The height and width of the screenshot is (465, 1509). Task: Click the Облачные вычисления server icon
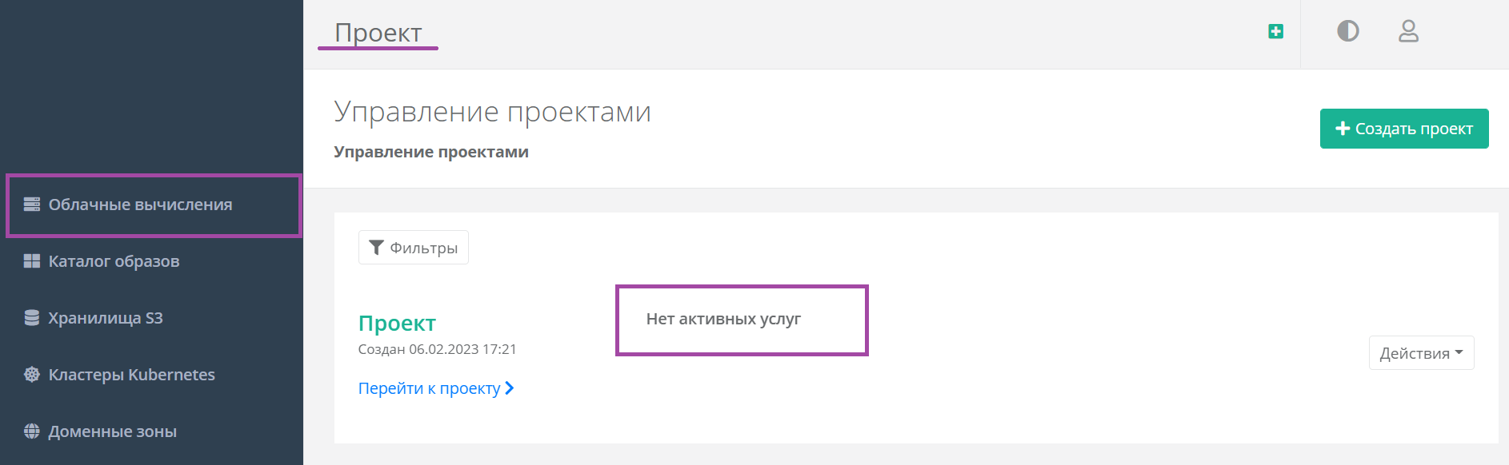coord(32,205)
